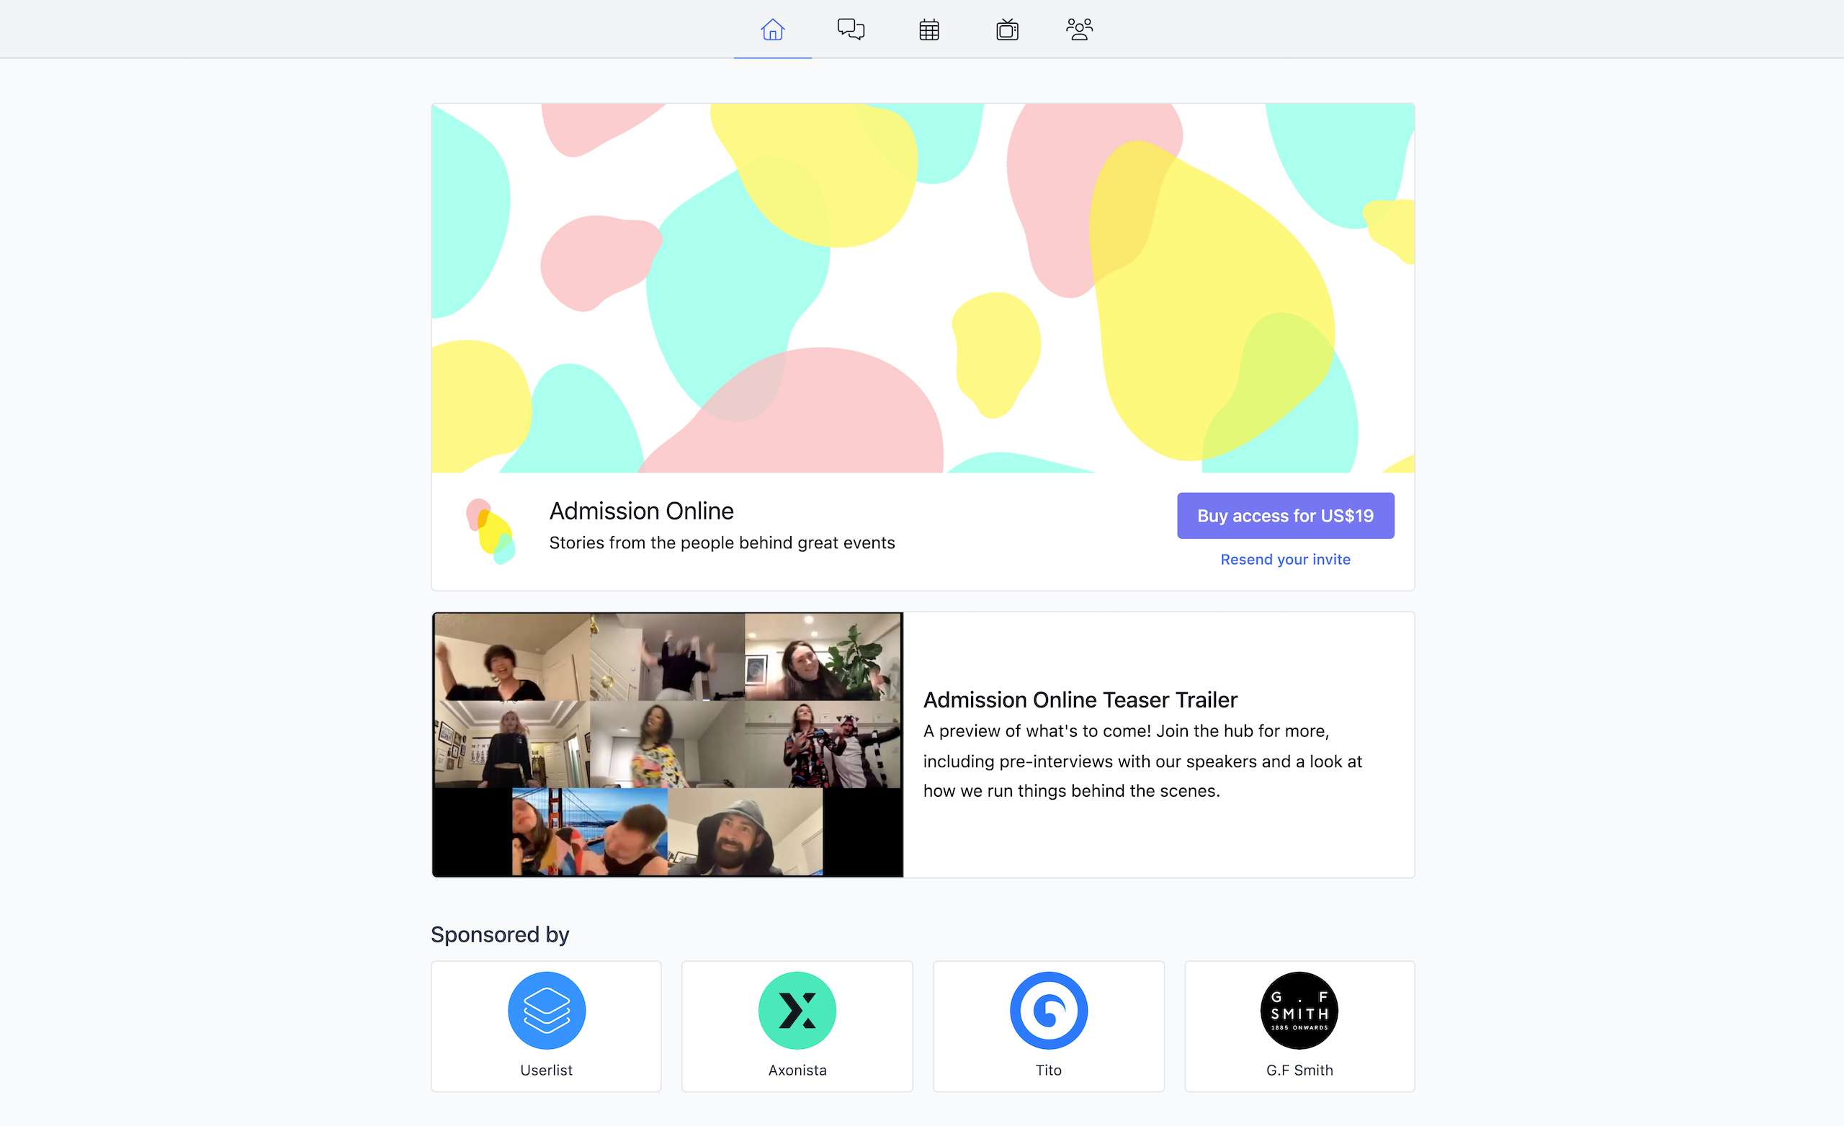This screenshot has width=1844, height=1126.
Task: Click the Tito sponsor logo
Action: 1049,1010
